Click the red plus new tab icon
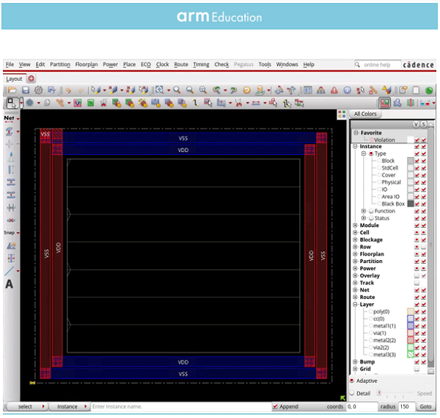Image resolution: width=440 pixels, height=418 pixels. tap(31, 79)
